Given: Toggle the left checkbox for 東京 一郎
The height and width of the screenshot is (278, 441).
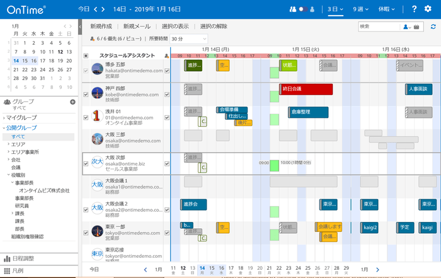Looking at the screenshot, I should pos(86,231).
